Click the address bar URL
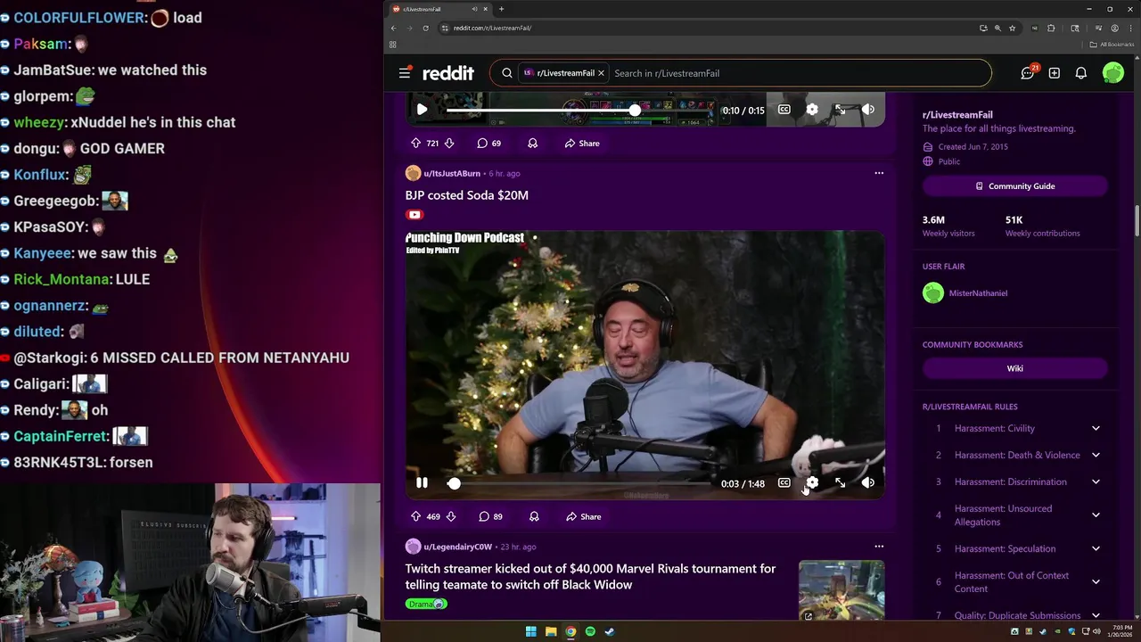Screen dimensions: 1141x642 pyautogui.click(x=492, y=28)
